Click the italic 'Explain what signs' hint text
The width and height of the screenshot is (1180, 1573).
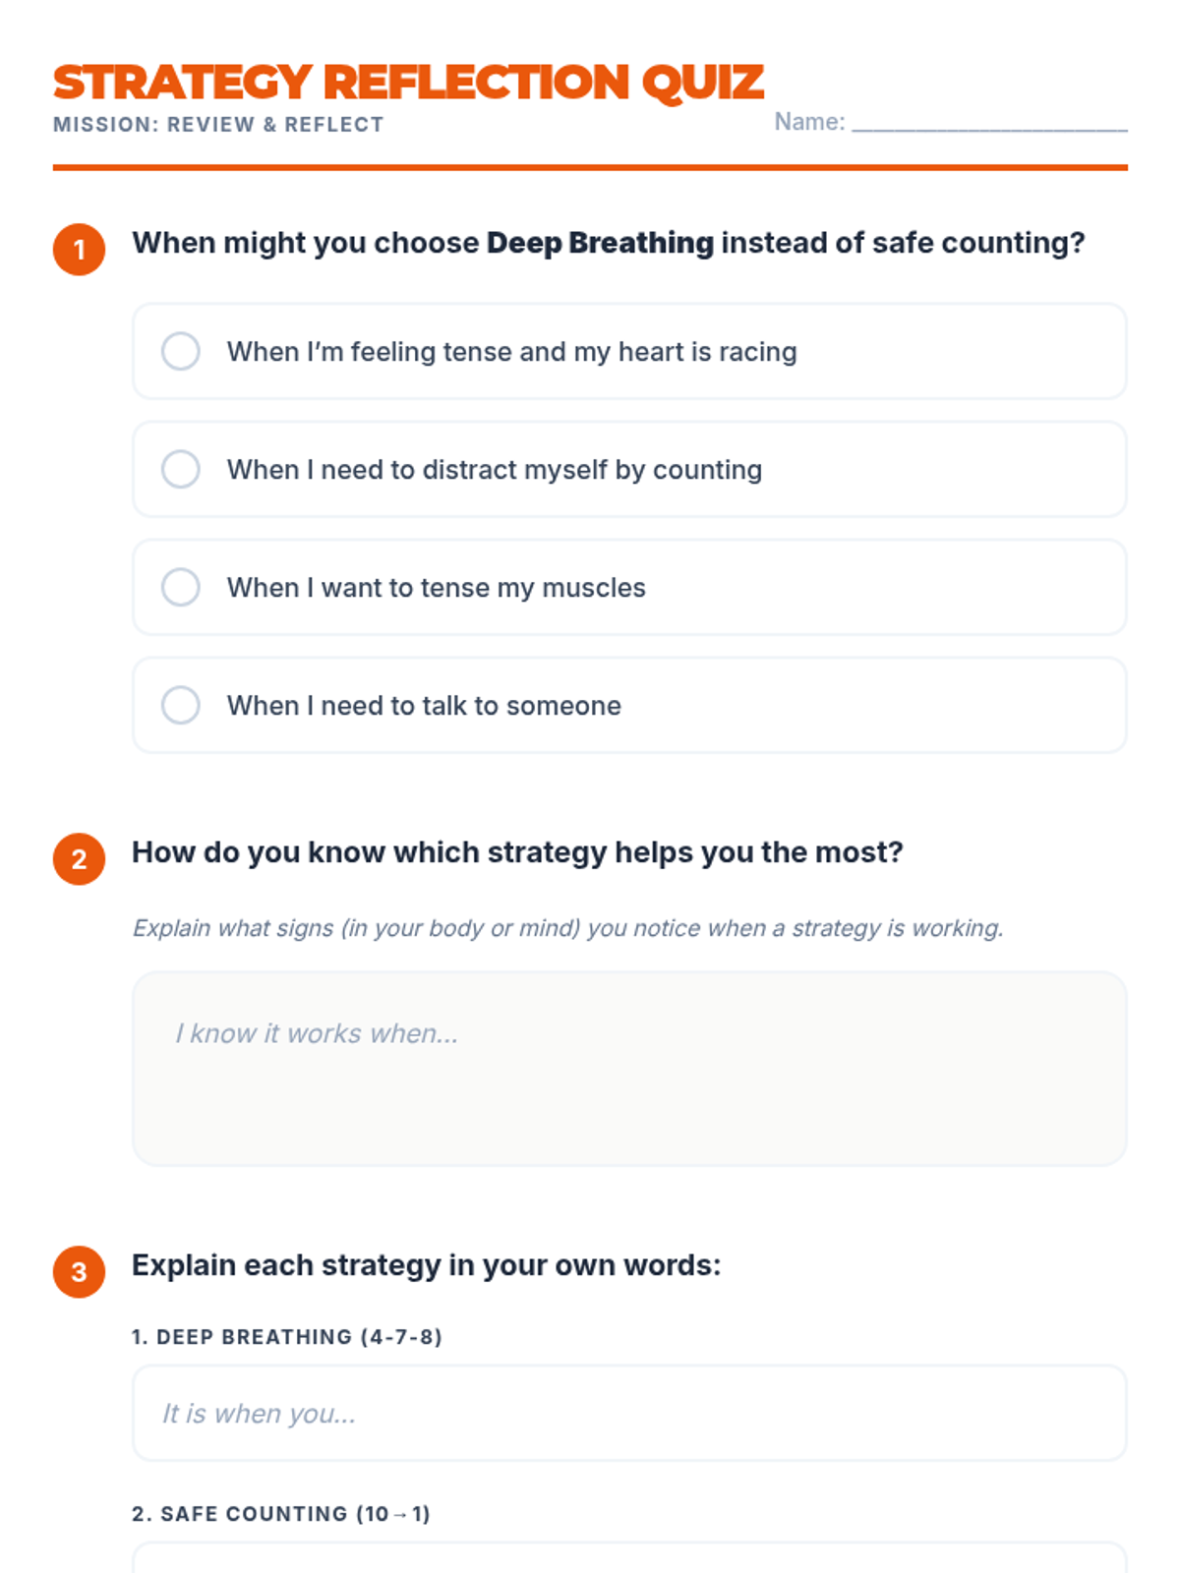567,928
